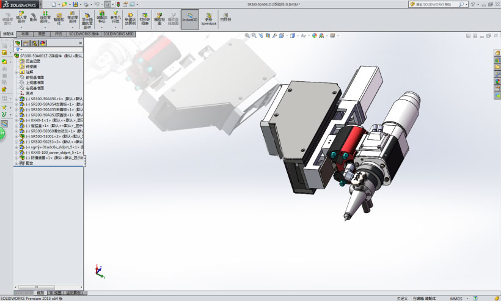
Task: Click the Previous View icon
Action: tap(261, 35)
